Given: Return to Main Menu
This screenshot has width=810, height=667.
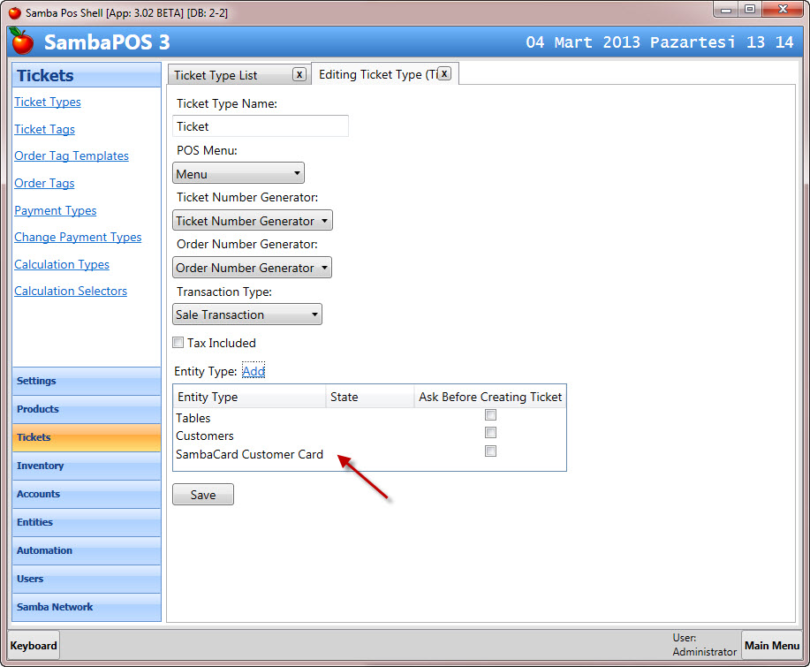Looking at the screenshot, I should click(771, 646).
